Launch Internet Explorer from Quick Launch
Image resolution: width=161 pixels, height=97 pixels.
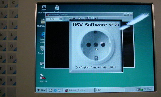[55, 90]
